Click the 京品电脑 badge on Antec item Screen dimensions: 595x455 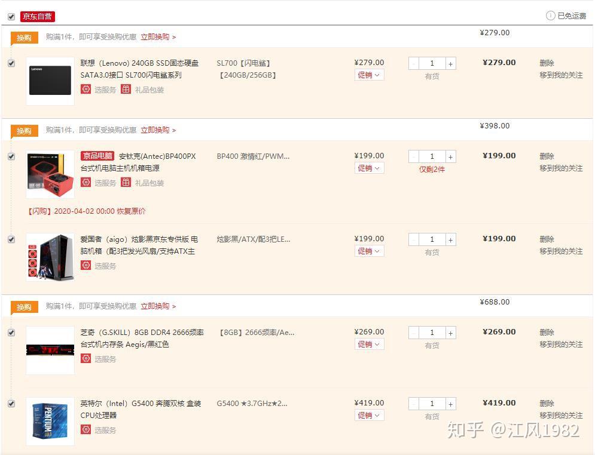97,156
